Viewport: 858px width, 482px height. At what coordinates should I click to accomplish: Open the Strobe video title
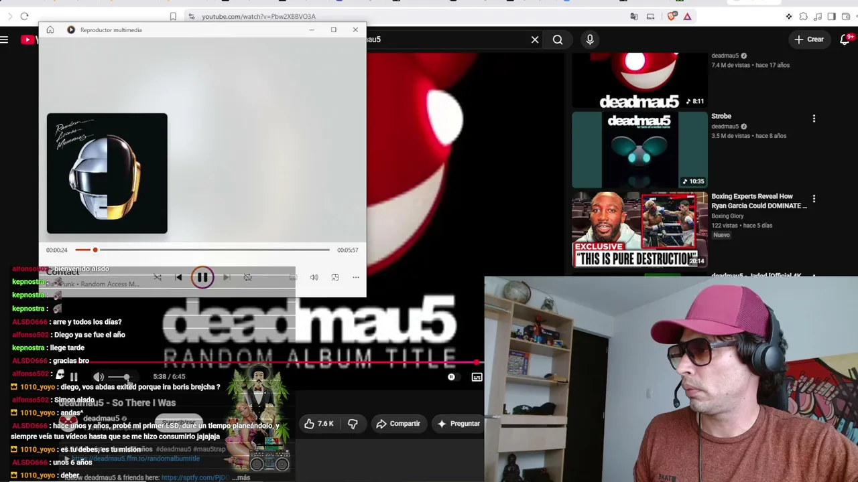click(x=721, y=116)
